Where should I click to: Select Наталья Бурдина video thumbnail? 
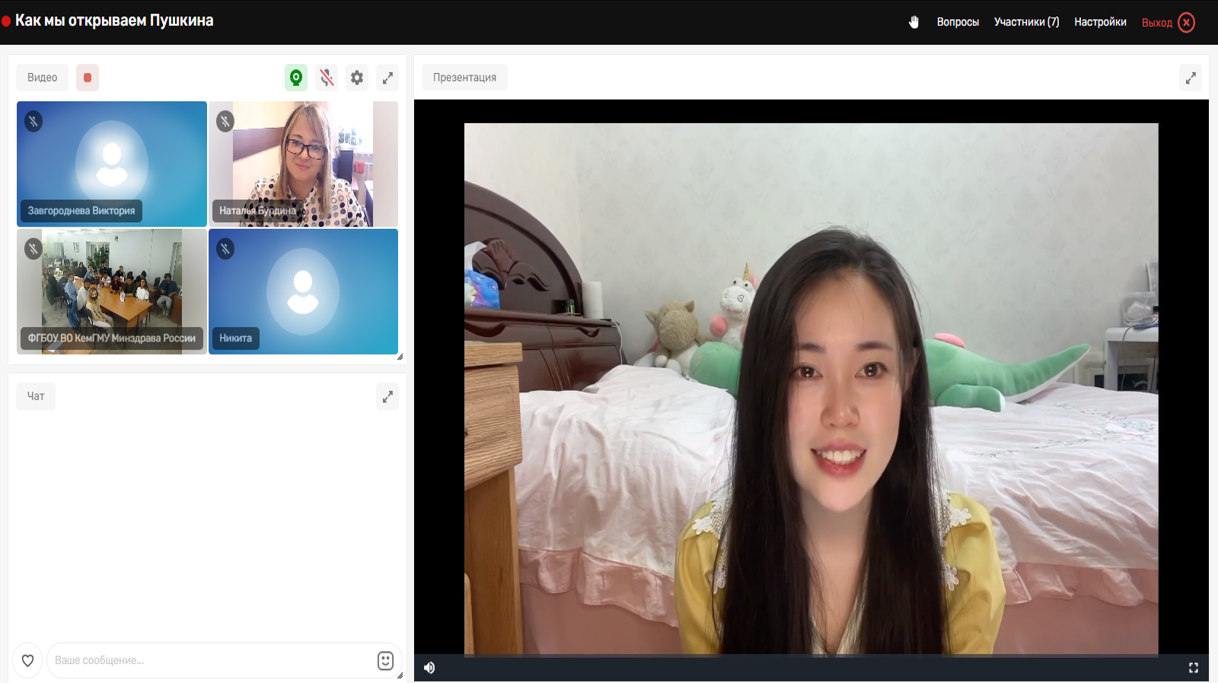pyautogui.click(x=303, y=164)
